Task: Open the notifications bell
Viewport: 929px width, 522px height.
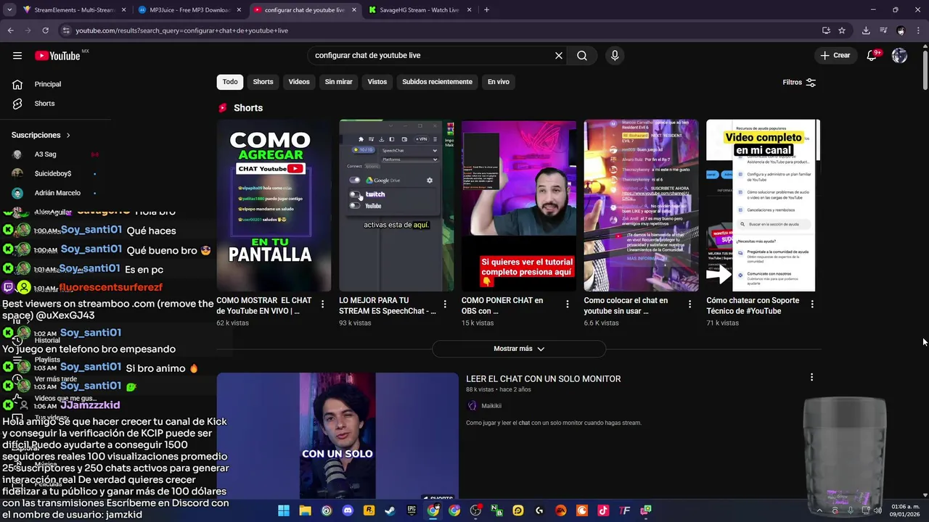Action: tap(872, 56)
